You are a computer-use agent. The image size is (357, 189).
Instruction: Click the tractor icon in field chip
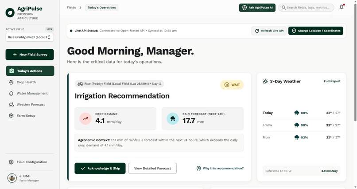click(80, 84)
